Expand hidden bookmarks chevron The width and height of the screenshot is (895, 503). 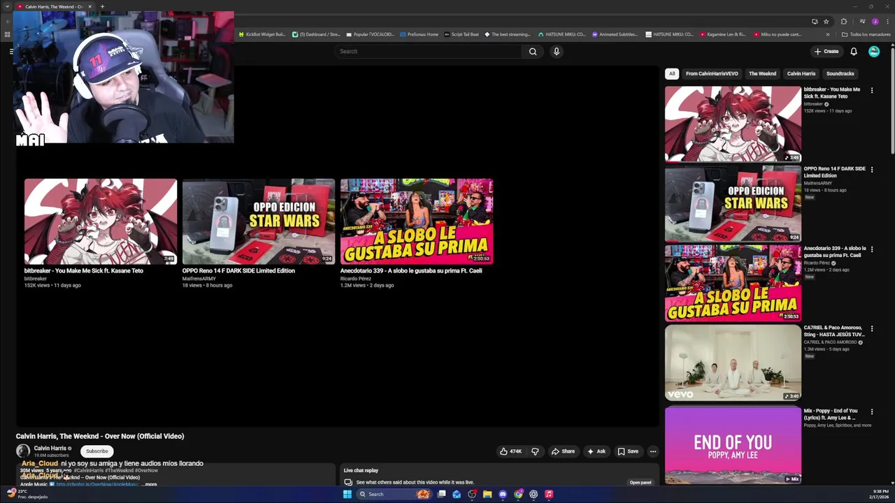point(828,34)
